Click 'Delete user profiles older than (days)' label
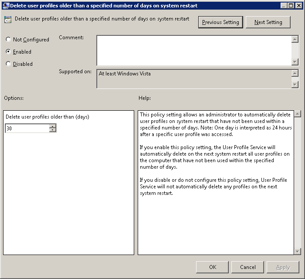 click(47, 117)
